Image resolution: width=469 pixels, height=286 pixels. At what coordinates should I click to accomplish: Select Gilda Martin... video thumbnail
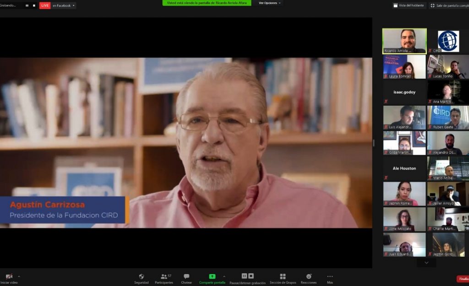(x=404, y=143)
